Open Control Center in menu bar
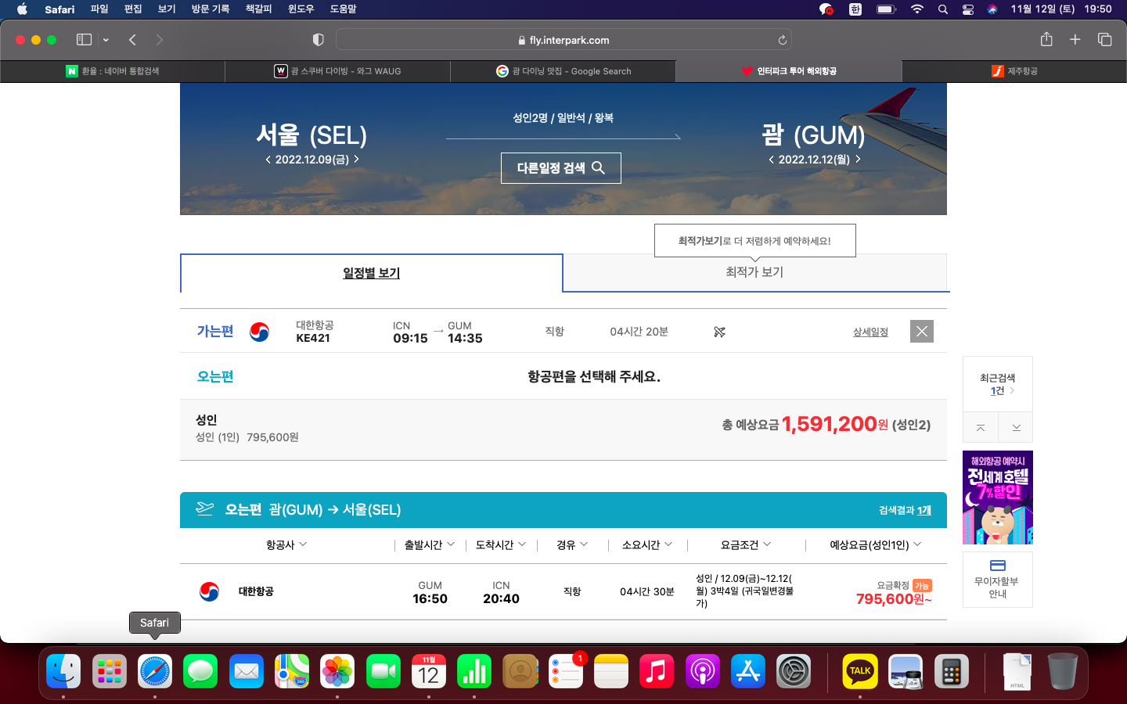The width and height of the screenshot is (1127, 704). (968, 9)
